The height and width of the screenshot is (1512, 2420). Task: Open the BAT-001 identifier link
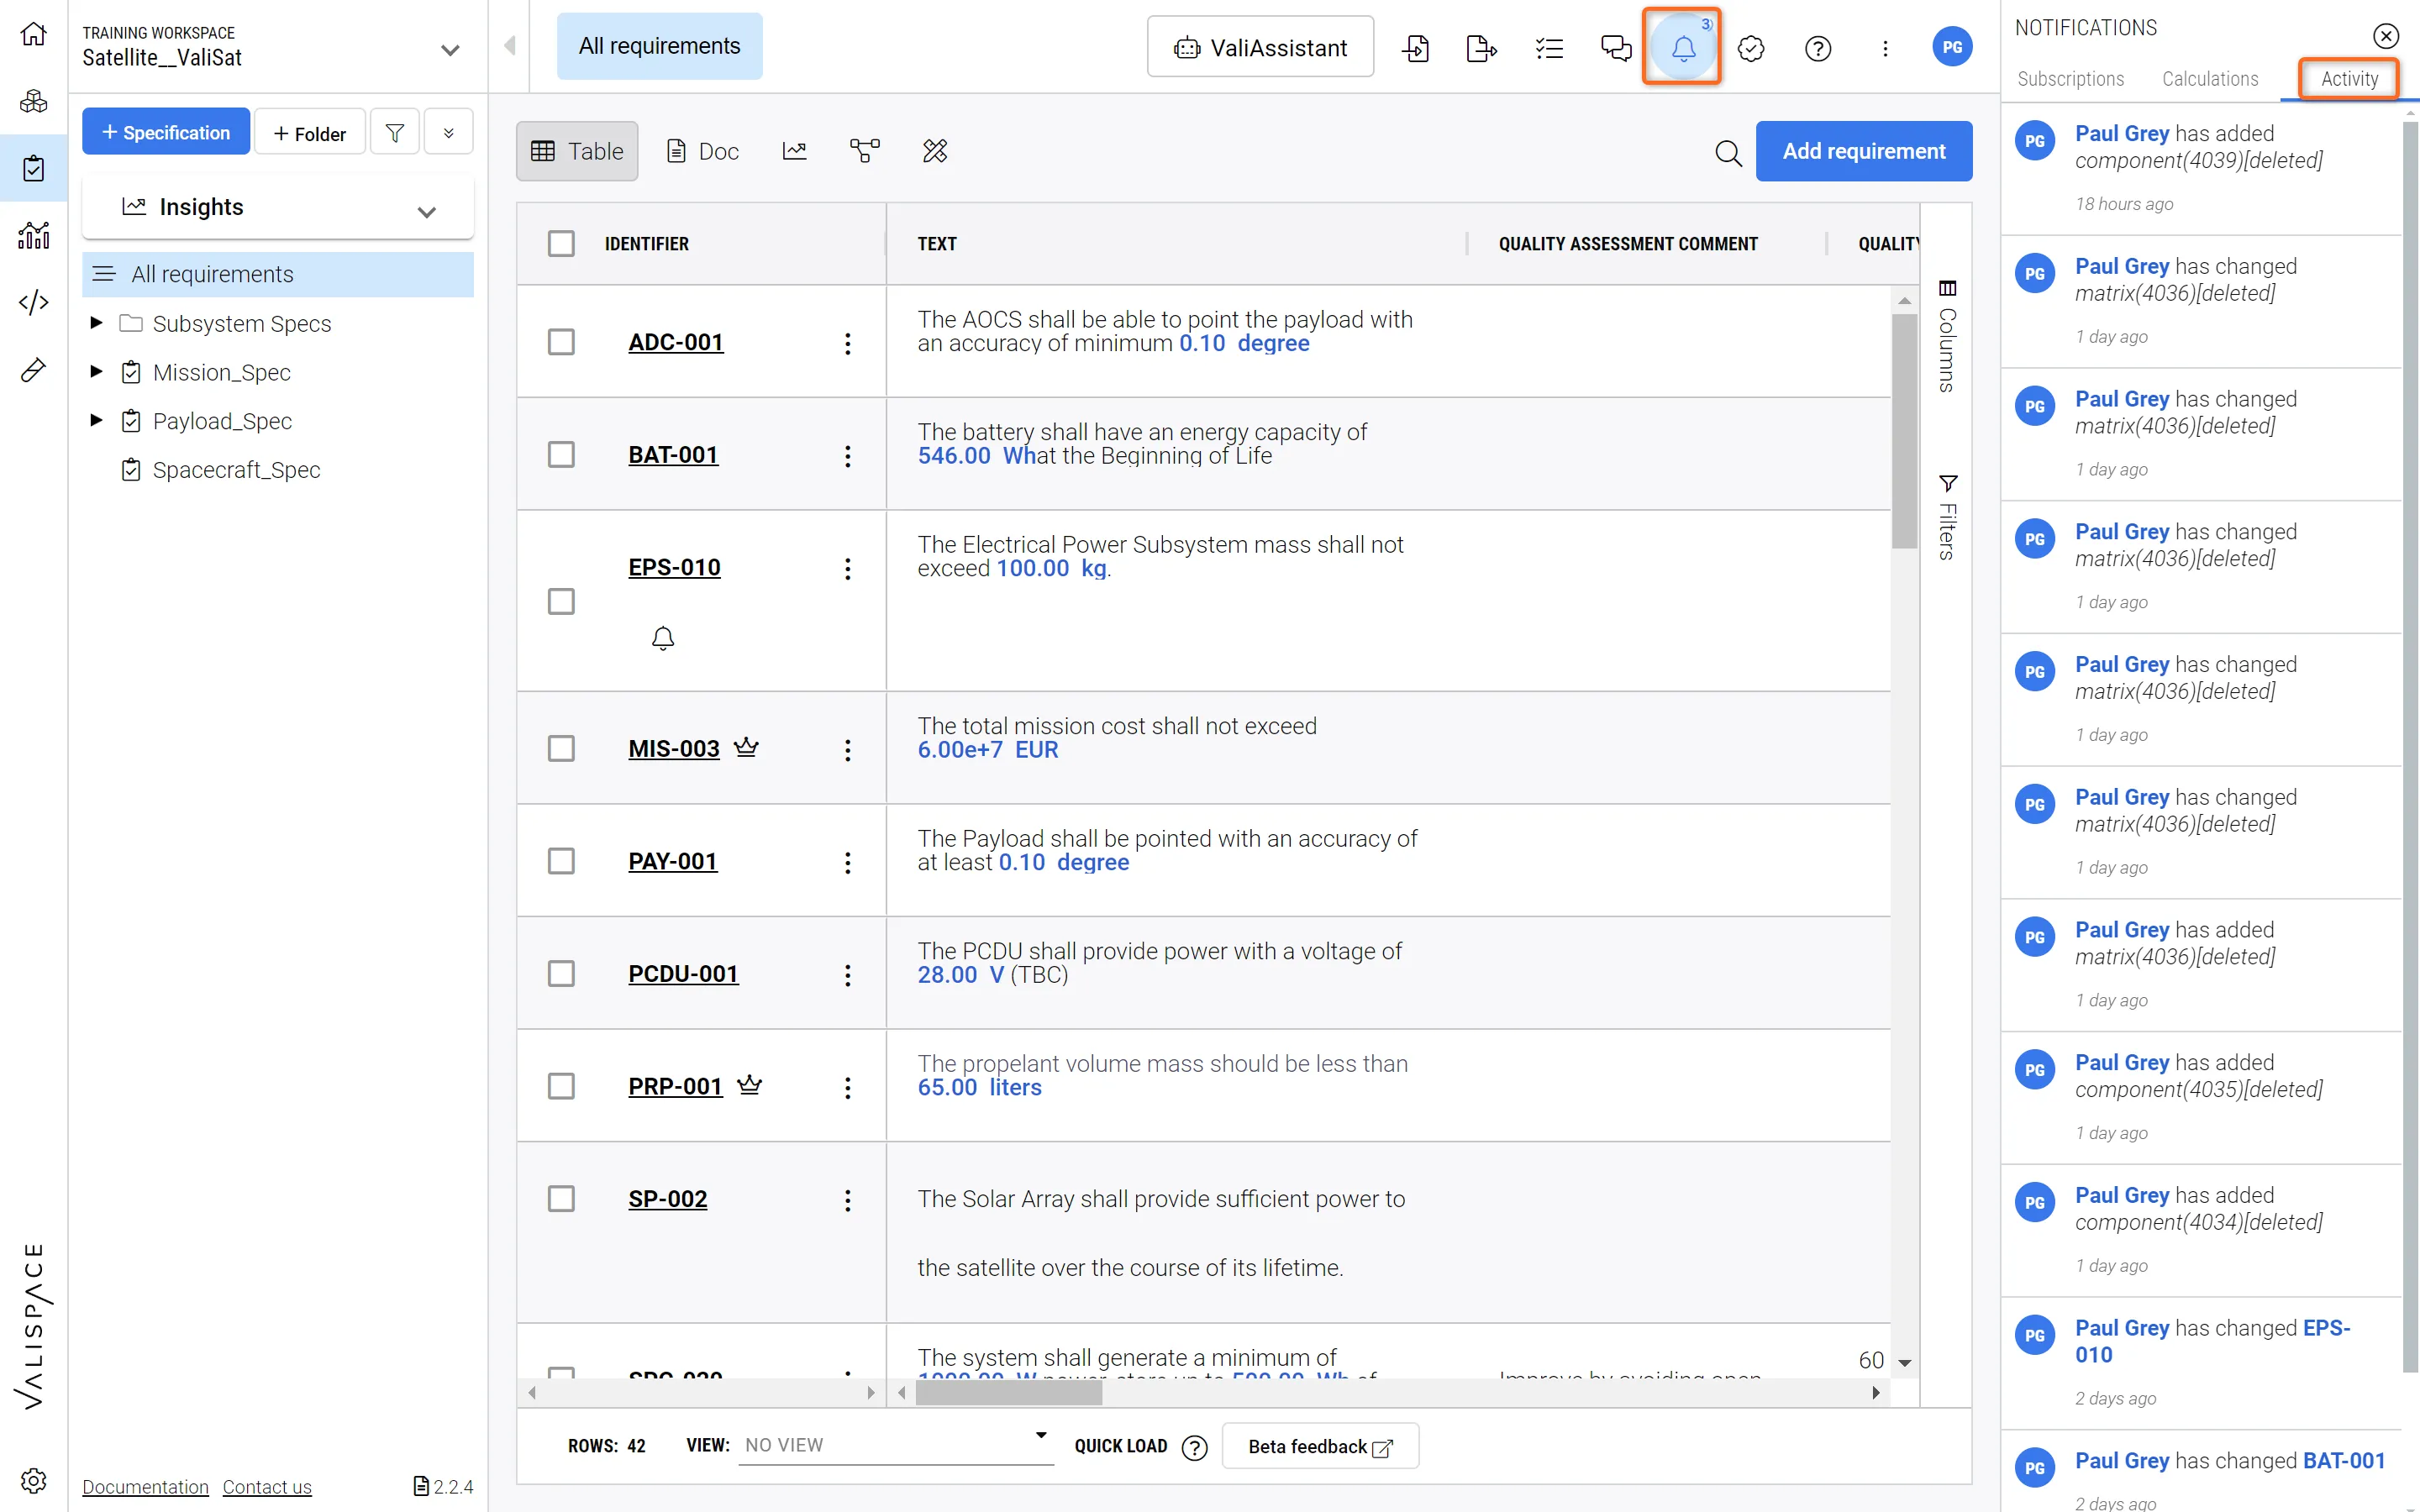coord(673,455)
